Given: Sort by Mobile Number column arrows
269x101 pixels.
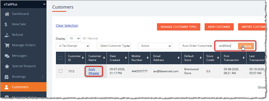Looking at the screenshot, I should pos(147,58).
